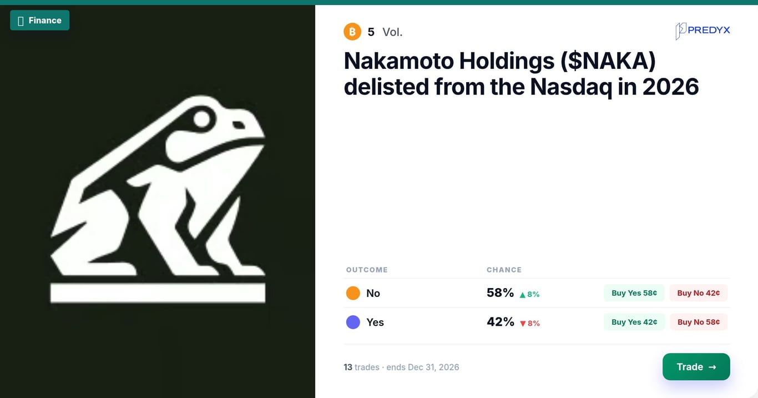Screen dimensions: 758x398
Task: Click the 13 trades count text
Action: [361, 367]
